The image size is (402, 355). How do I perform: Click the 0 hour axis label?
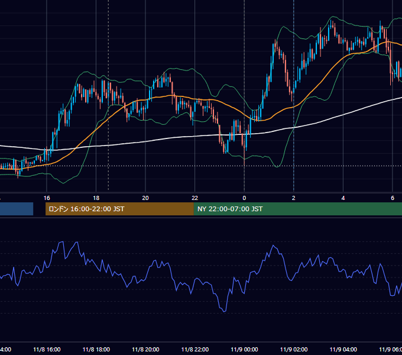(x=244, y=198)
